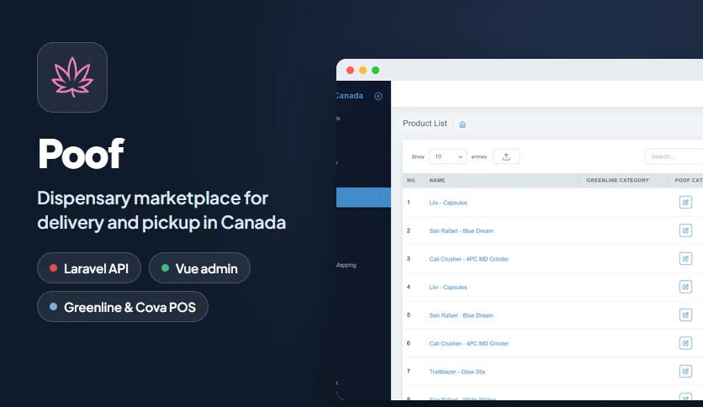703x407 pixels.
Task: Click the export upload icon button
Action: coord(506,156)
